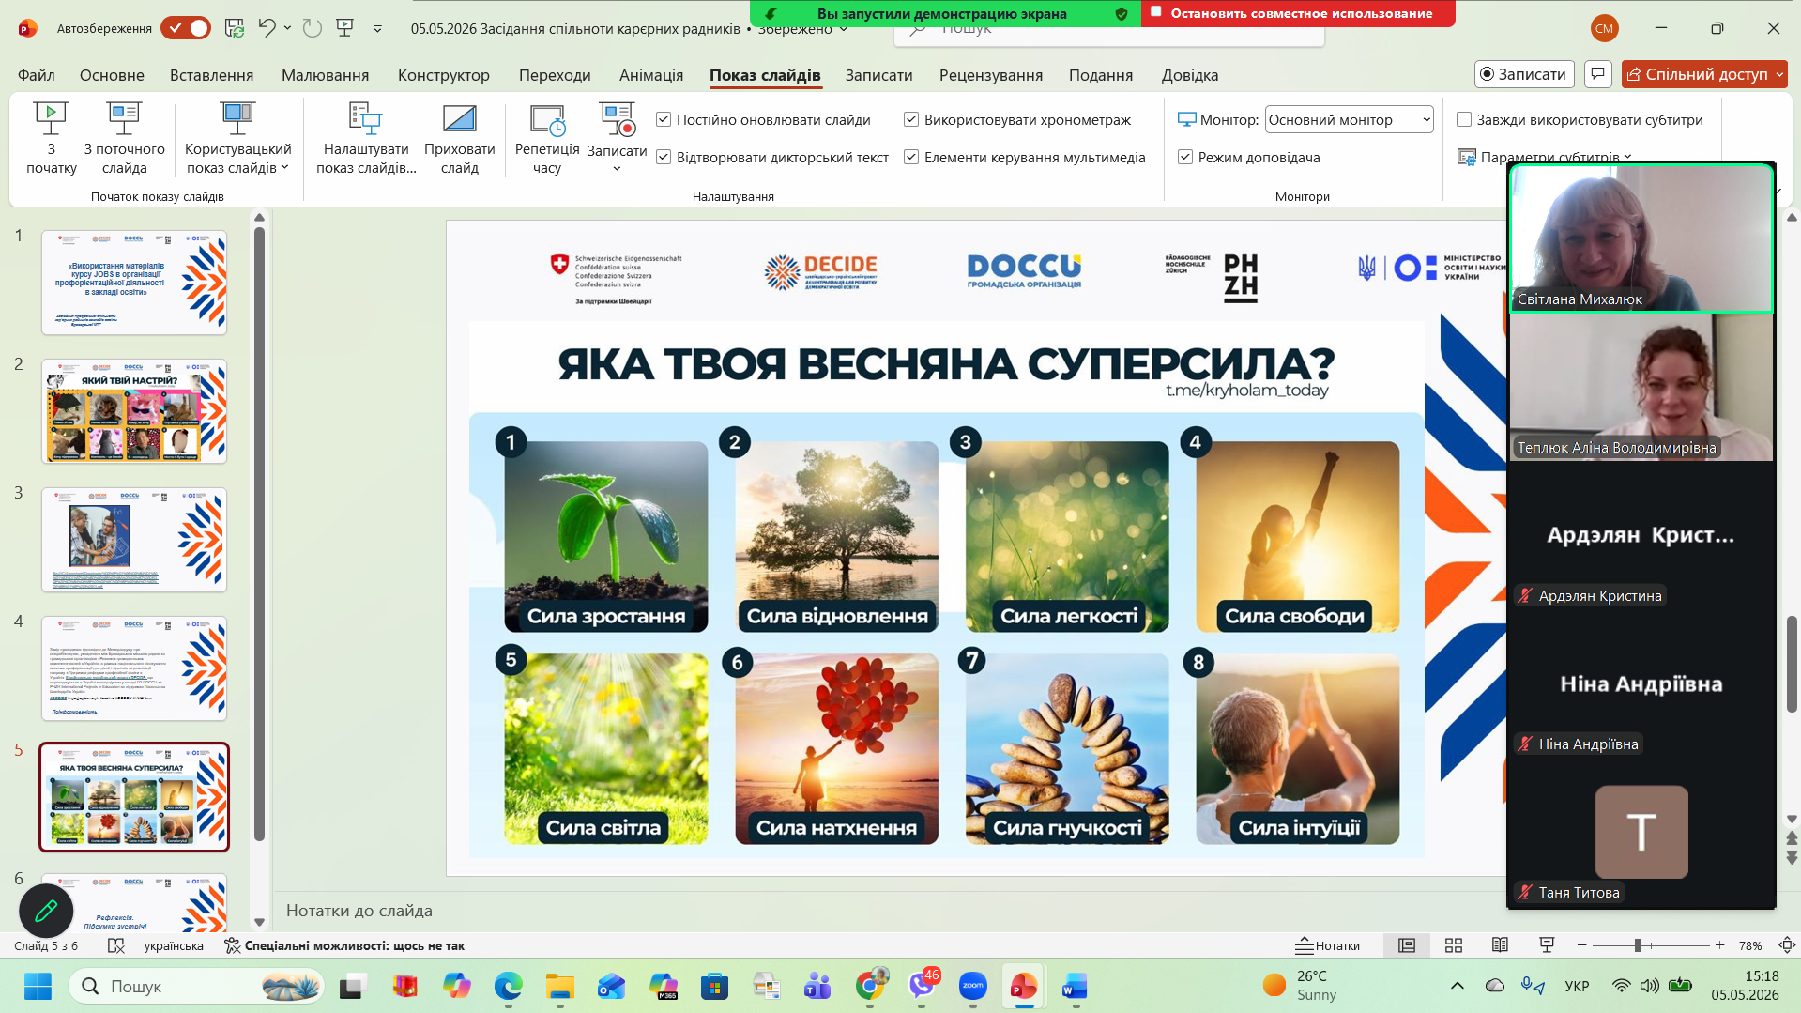Click the zoom out minus icon
Image resolution: width=1801 pixels, height=1013 pixels.
point(1582,945)
